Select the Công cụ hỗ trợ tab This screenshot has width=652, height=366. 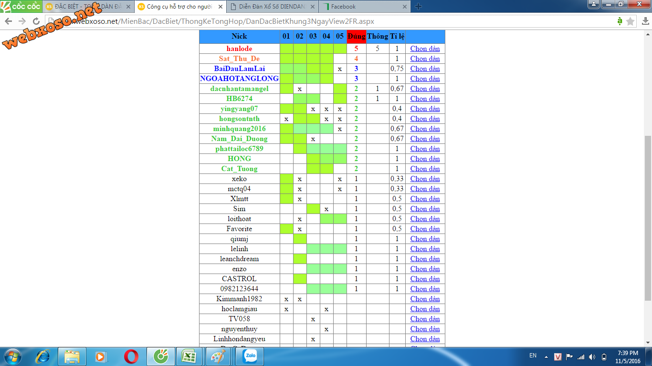pos(179,7)
